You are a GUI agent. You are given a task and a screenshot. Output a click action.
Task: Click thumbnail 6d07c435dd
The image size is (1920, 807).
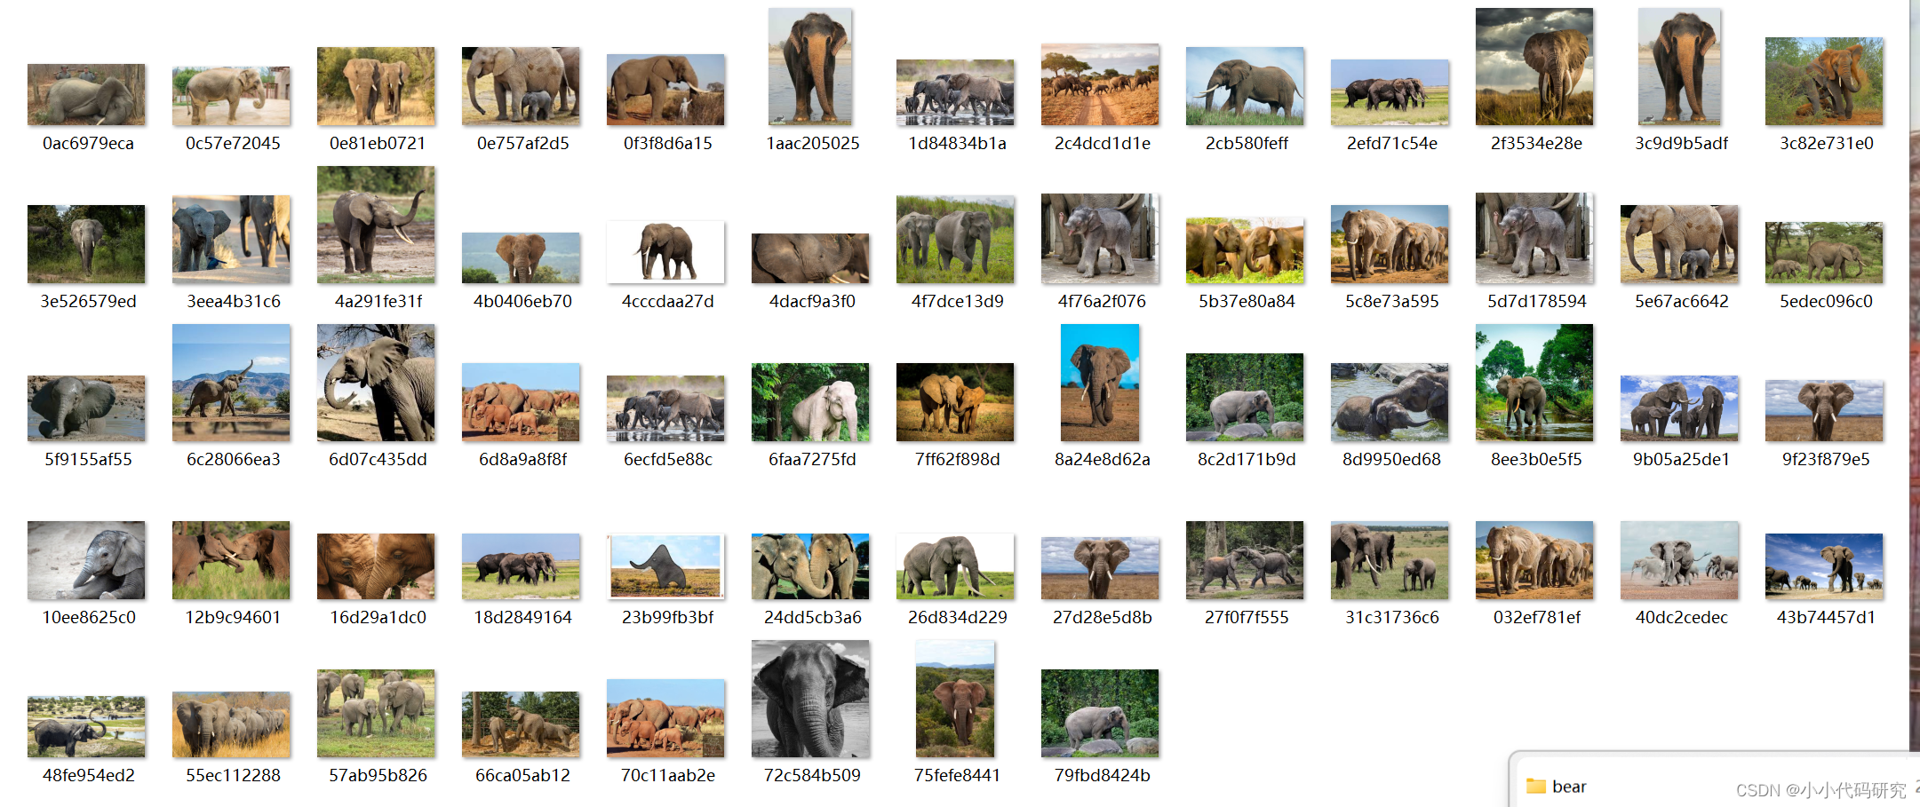(x=376, y=383)
